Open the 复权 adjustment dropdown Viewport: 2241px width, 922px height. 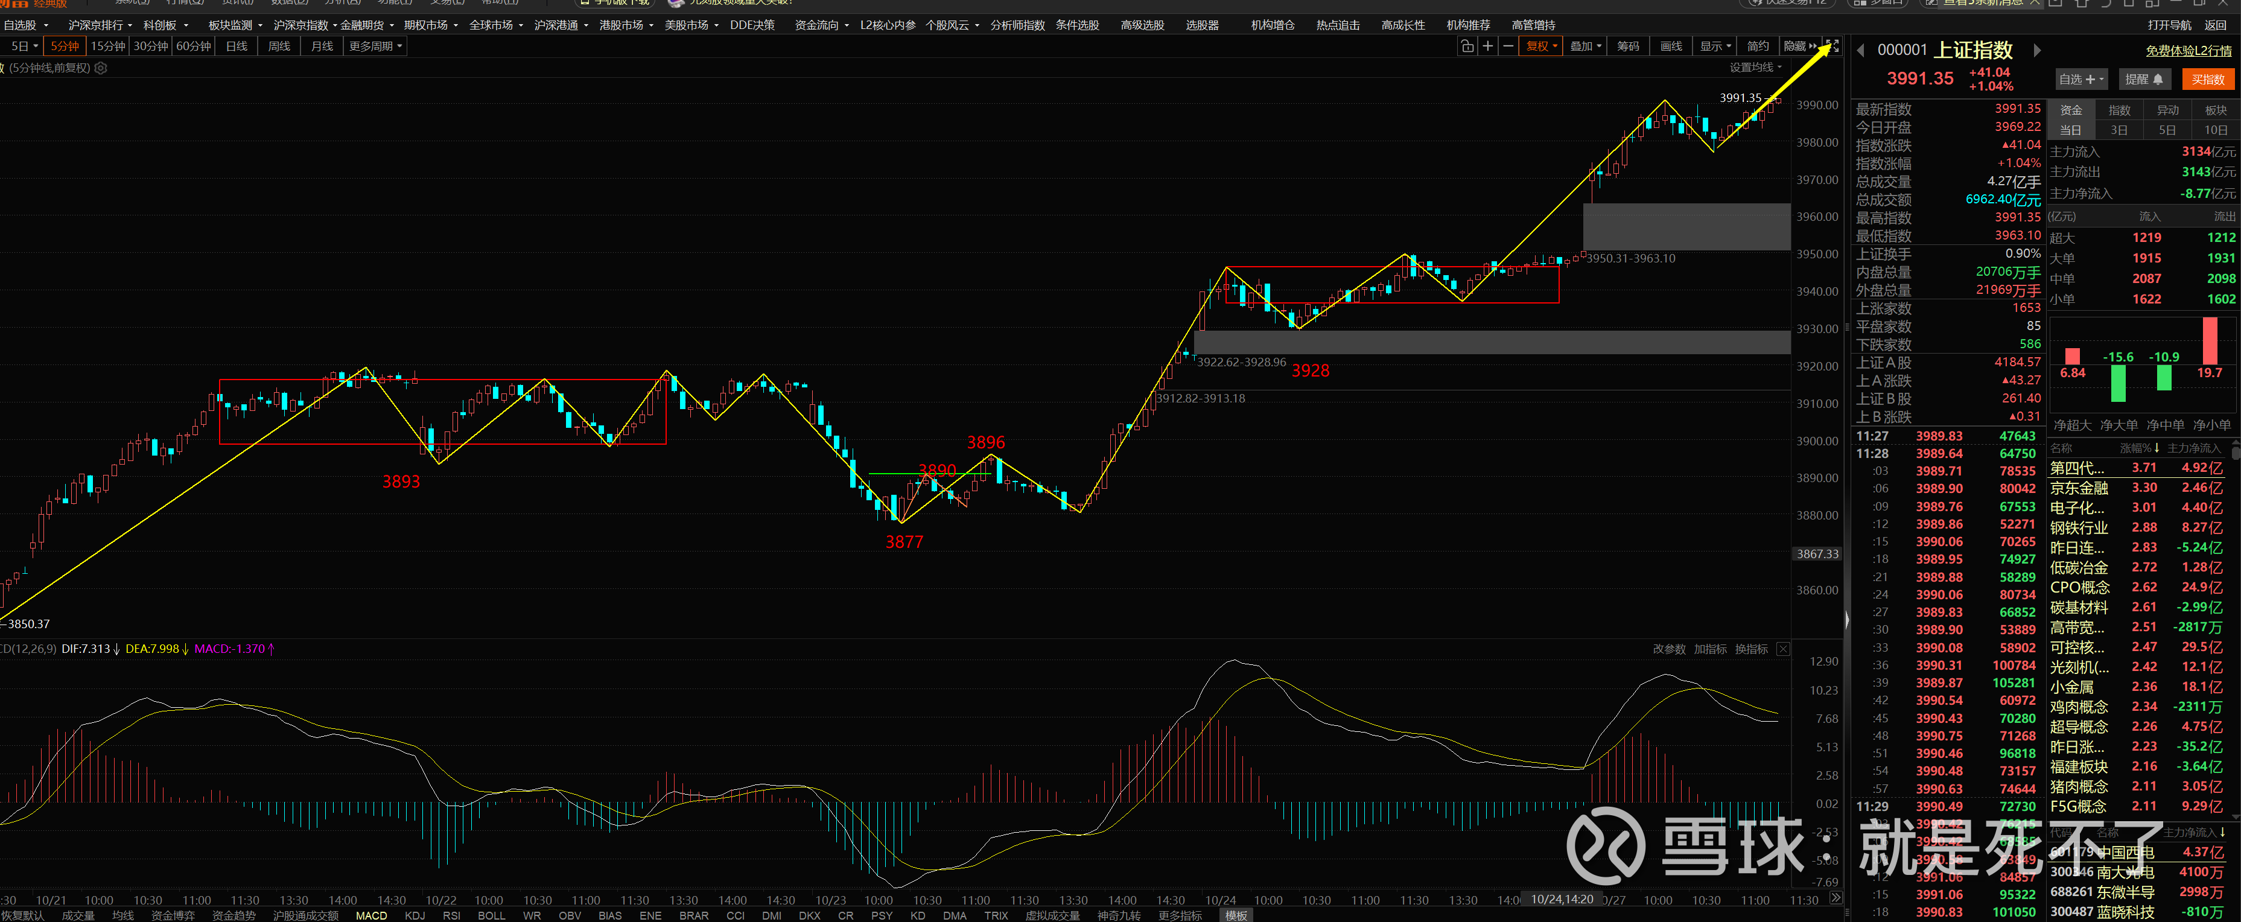click(x=1542, y=46)
